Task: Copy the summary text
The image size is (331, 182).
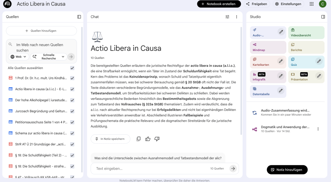Action: [138, 139]
